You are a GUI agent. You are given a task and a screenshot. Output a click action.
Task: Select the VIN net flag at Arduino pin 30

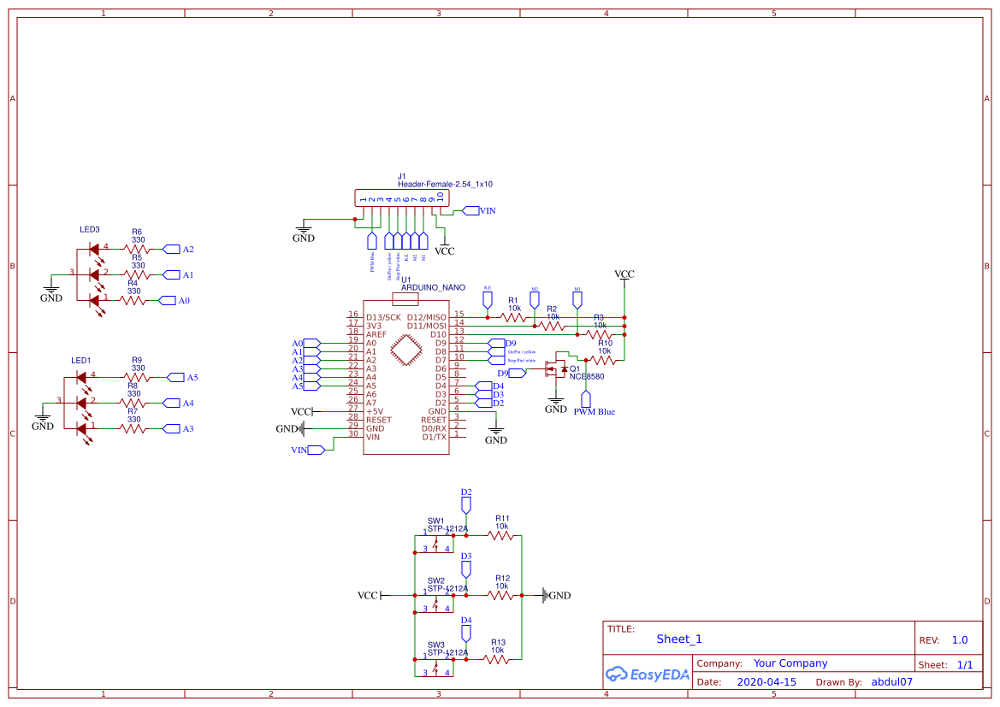317,450
